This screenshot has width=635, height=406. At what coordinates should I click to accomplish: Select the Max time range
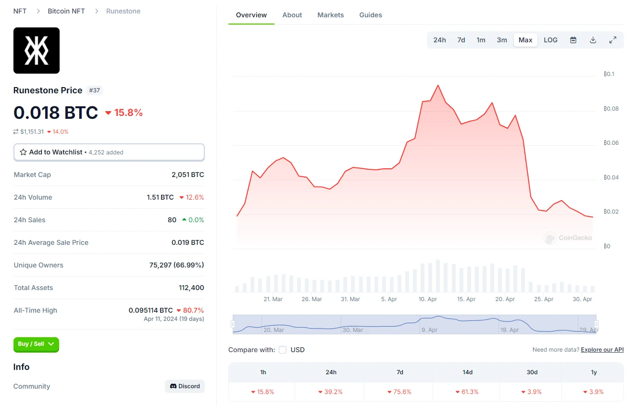(x=525, y=40)
